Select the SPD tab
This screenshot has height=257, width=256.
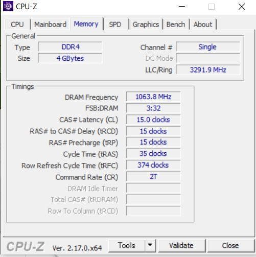pos(115,25)
